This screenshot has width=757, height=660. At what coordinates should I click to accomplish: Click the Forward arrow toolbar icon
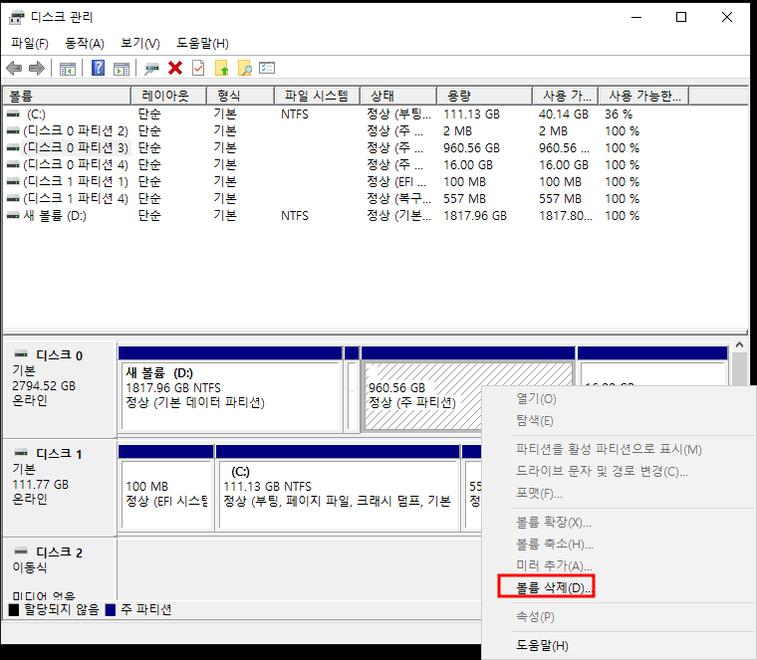pos(37,68)
